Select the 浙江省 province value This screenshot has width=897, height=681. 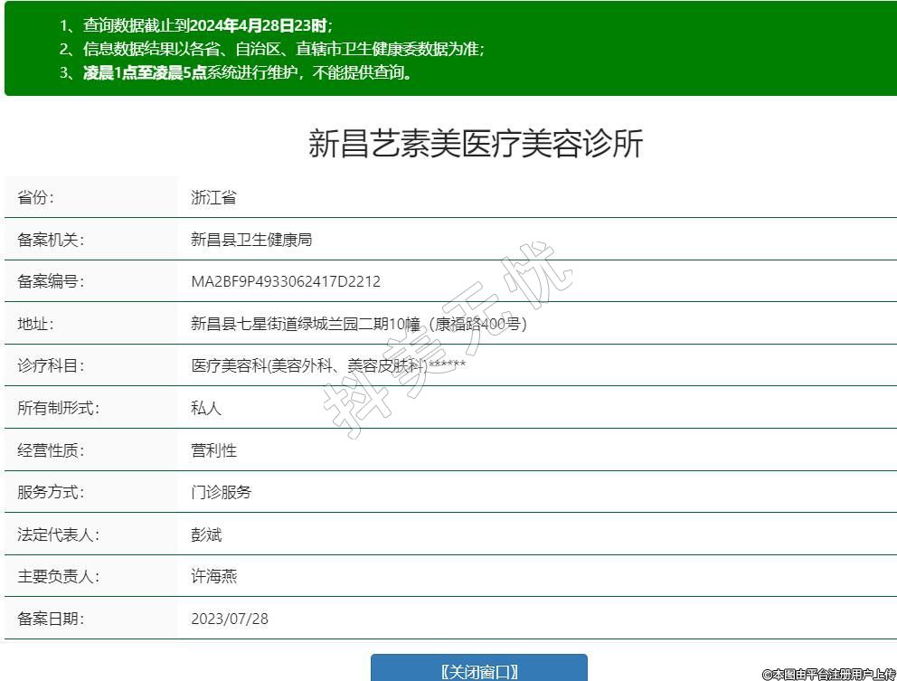(213, 198)
